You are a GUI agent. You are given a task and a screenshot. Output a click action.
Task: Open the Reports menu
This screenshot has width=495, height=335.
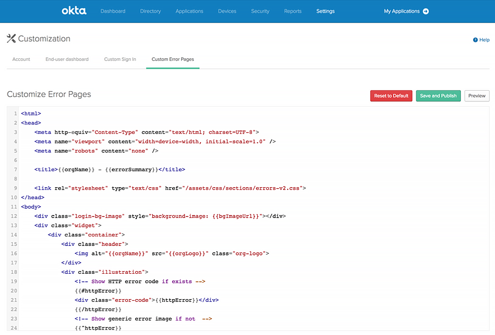coord(293,11)
